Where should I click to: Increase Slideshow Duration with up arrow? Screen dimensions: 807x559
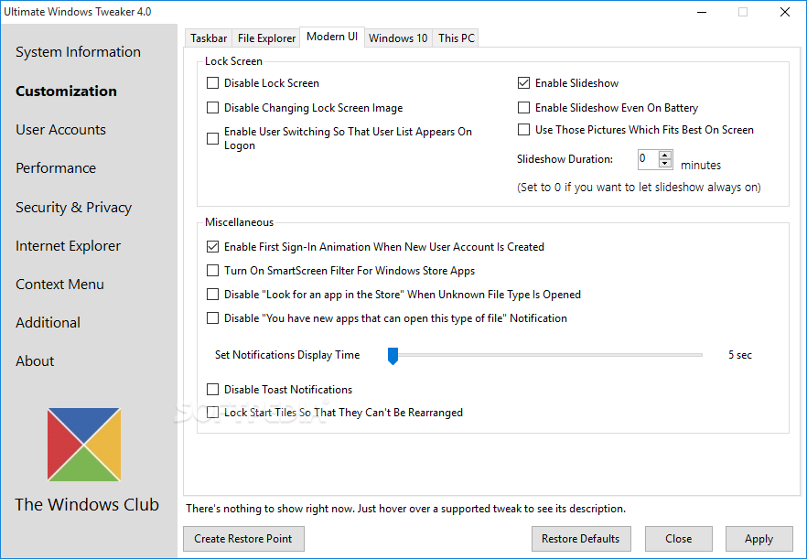pyautogui.click(x=665, y=155)
